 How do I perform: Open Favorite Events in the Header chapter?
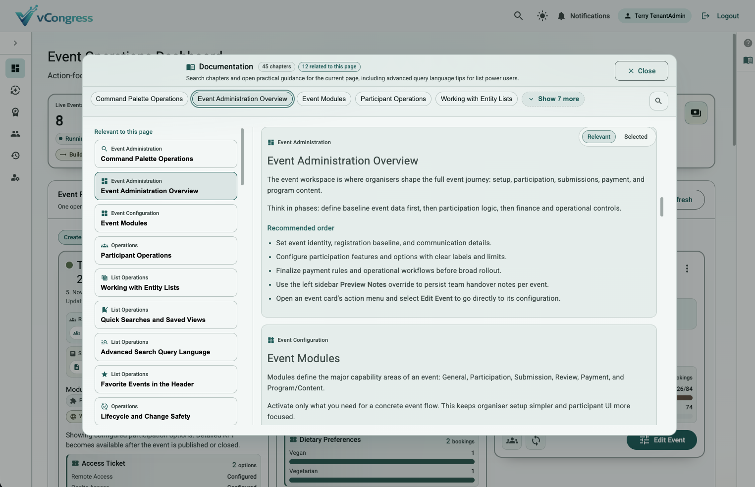pos(165,379)
